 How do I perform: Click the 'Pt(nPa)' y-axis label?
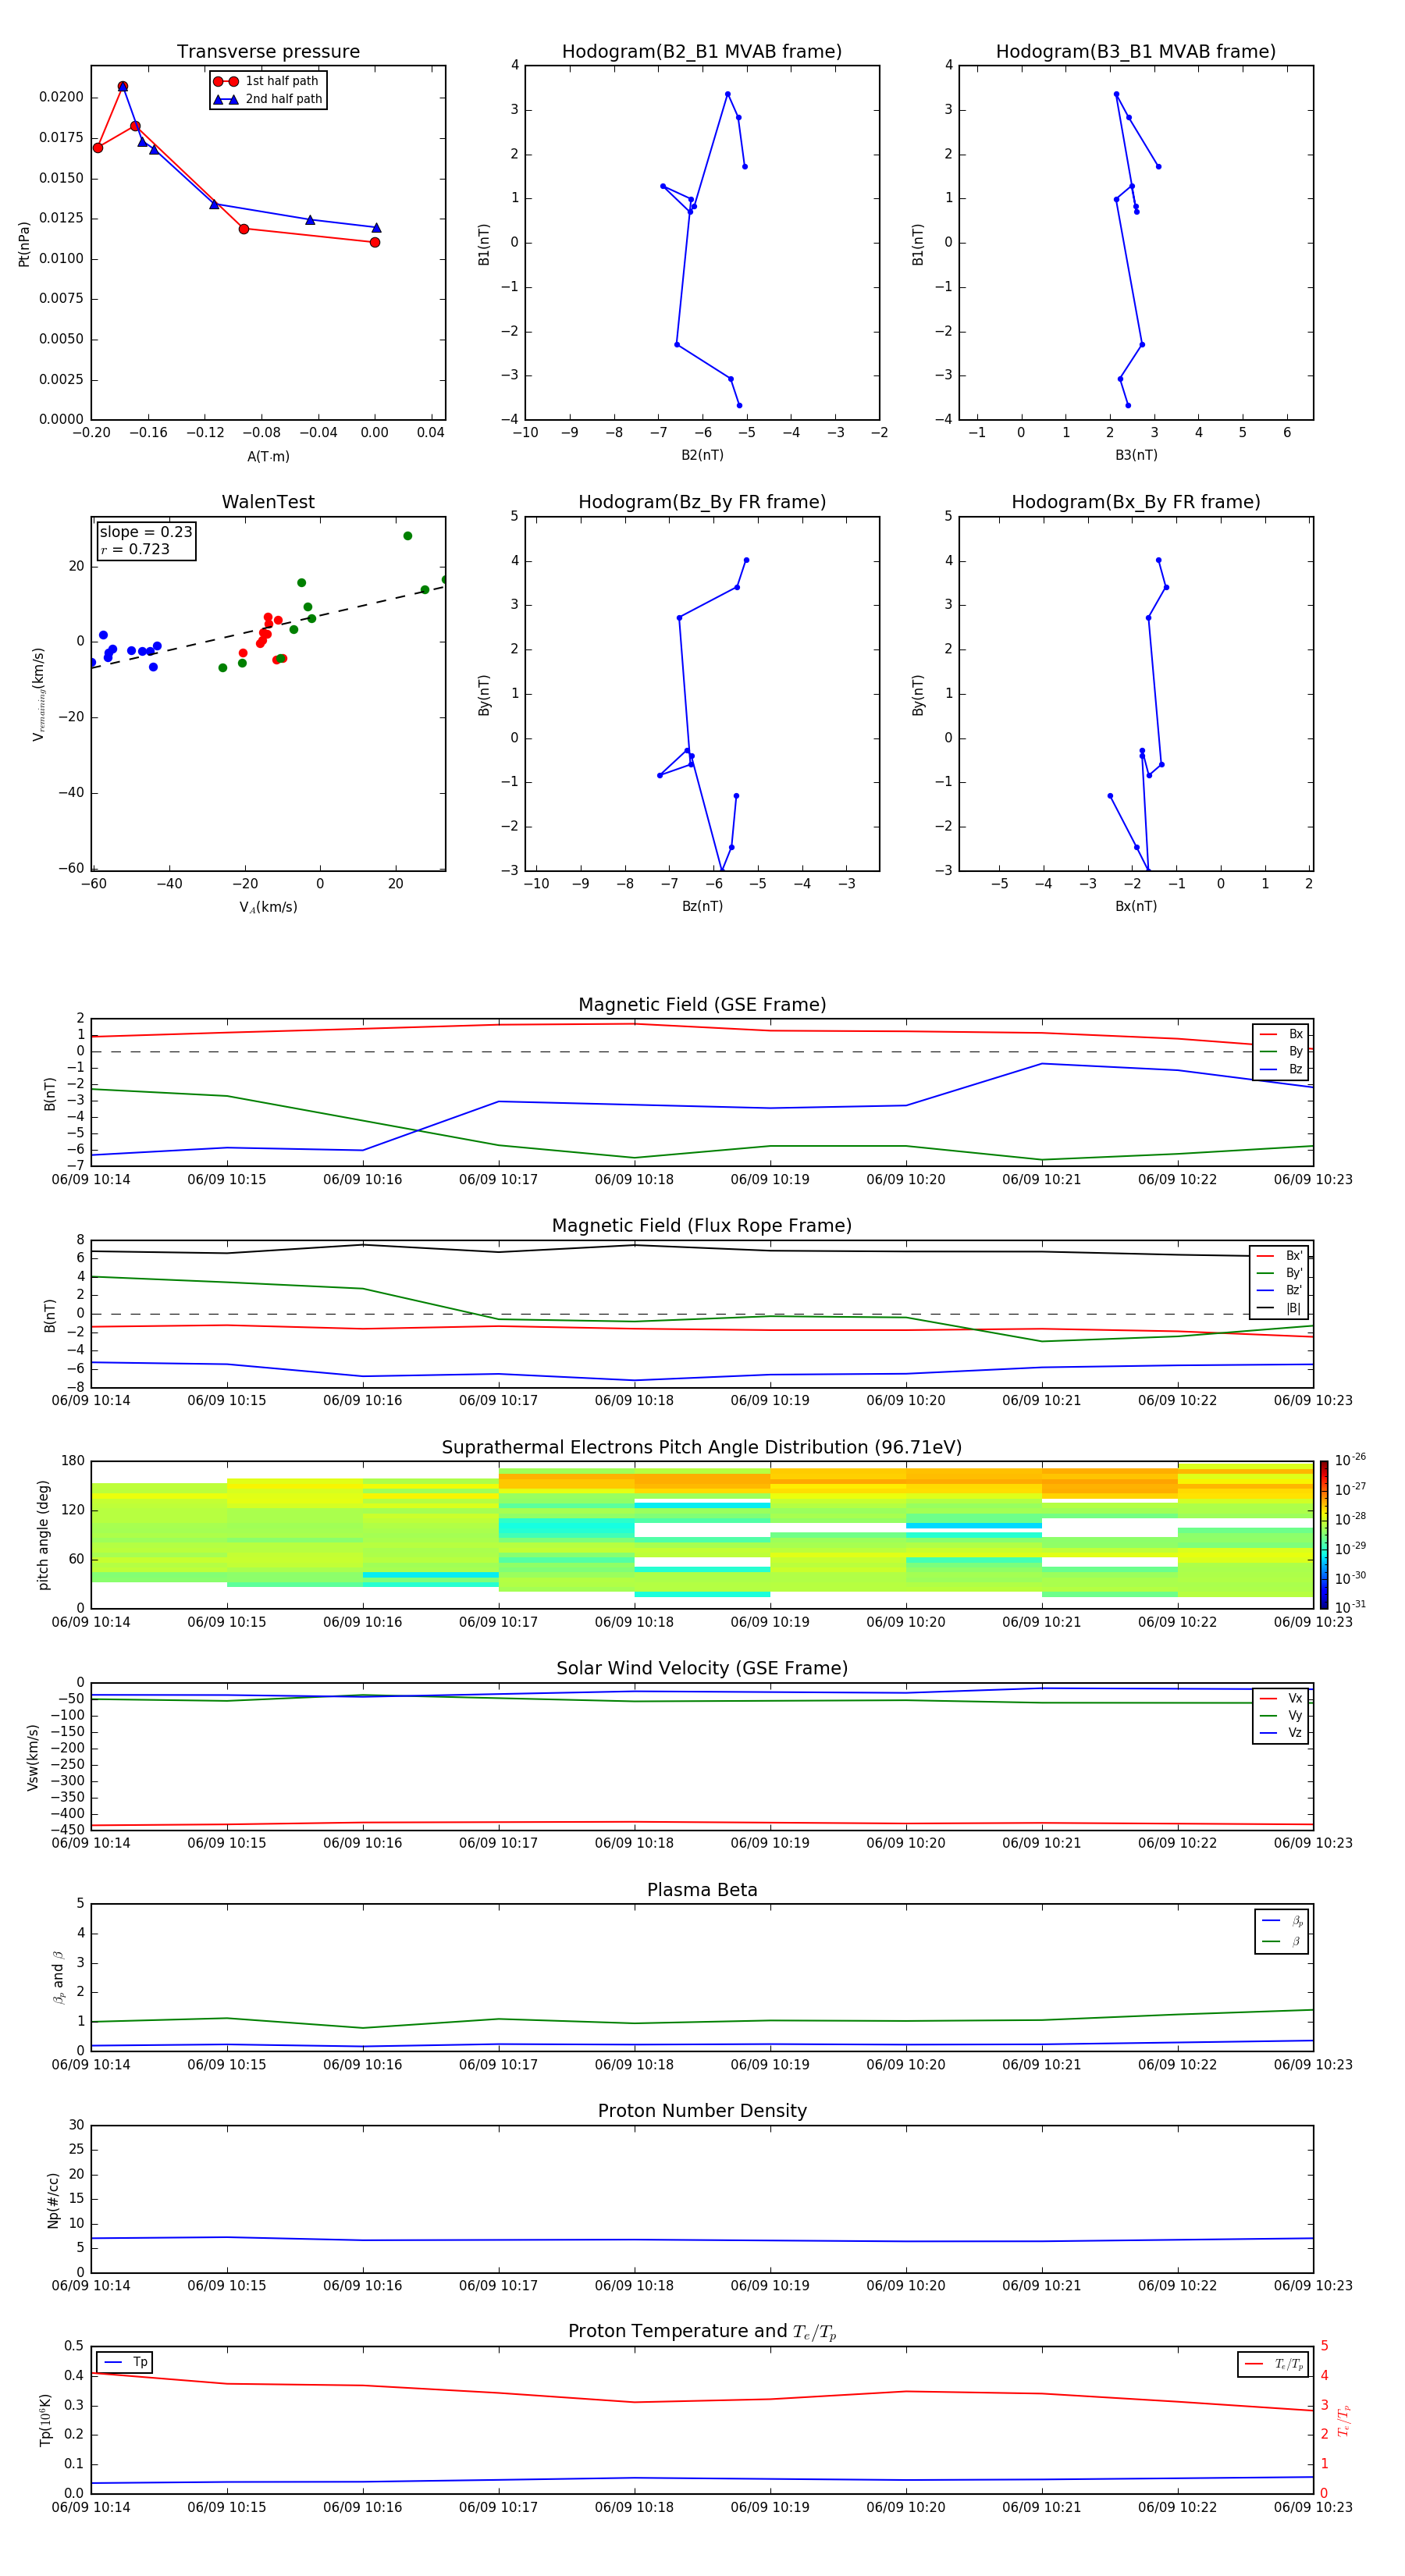24,243
